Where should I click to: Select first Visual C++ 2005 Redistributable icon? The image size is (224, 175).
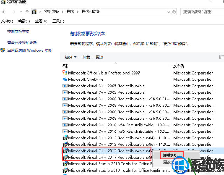tap(65, 86)
